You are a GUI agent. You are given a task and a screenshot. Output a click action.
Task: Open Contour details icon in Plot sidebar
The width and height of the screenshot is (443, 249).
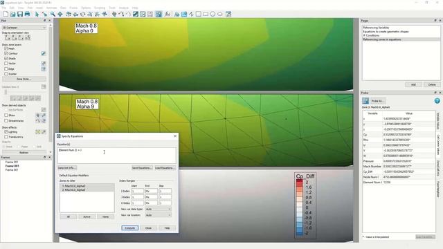click(x=44, y=53)
